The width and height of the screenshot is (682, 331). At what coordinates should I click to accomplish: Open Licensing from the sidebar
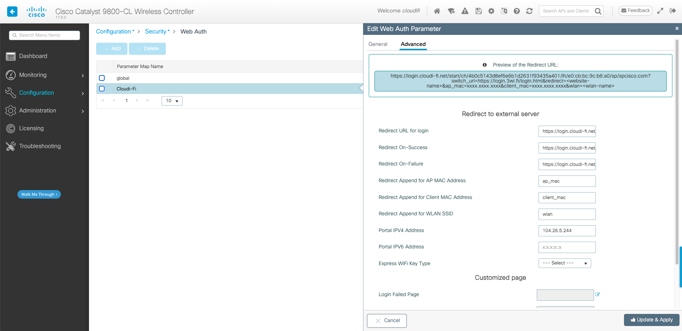pos(31,128)
